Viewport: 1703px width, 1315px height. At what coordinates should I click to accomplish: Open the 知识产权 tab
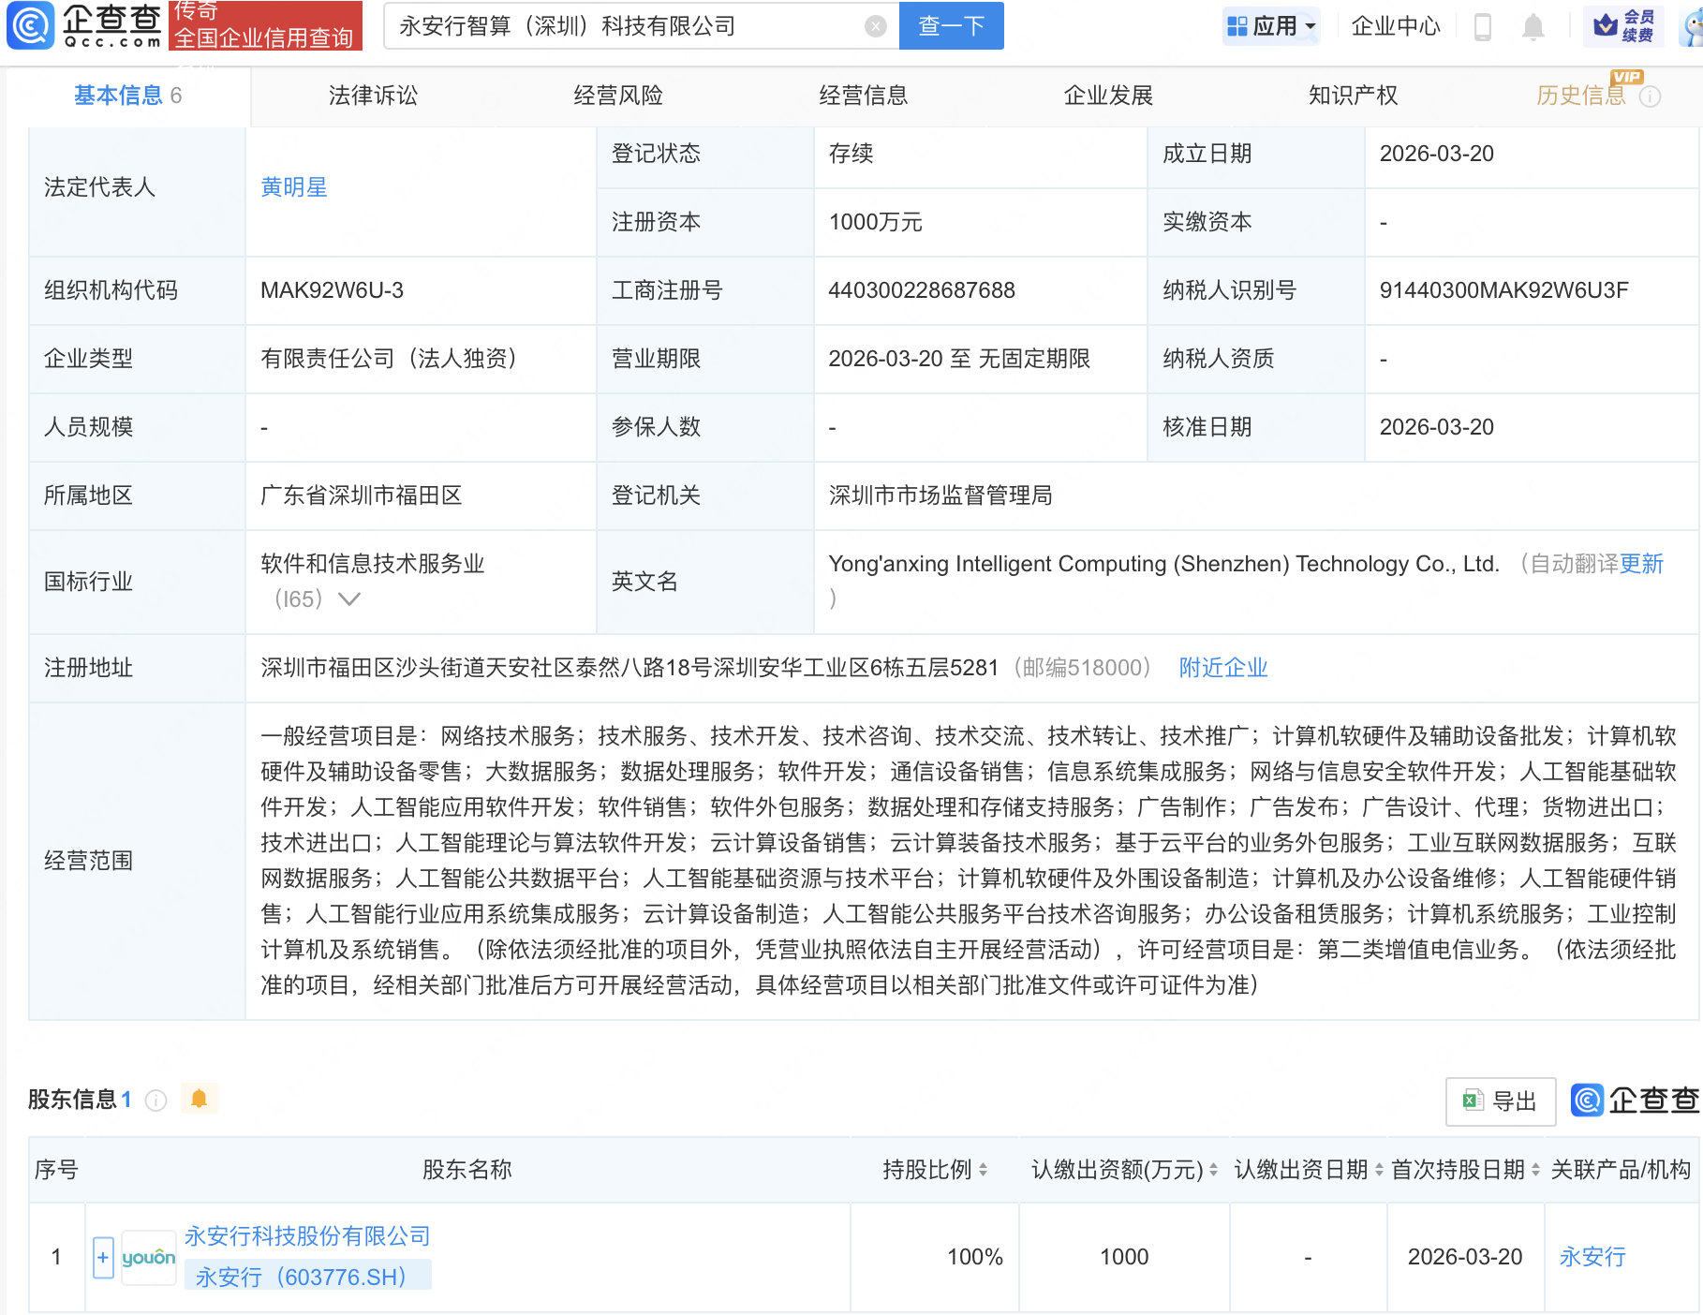[x=1352, y=95]
